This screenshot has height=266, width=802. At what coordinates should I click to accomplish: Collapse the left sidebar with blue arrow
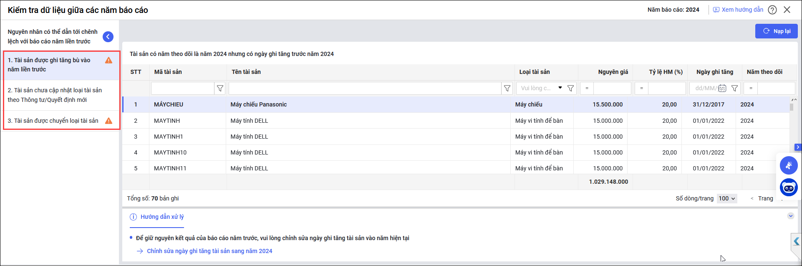[108, 37]
